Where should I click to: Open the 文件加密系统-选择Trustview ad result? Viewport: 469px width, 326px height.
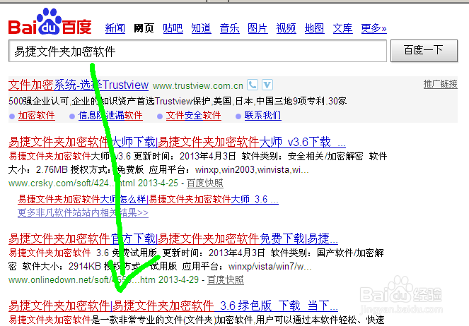[79, 85]
